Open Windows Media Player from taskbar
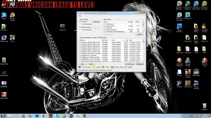The width and height of the screenshot is (211, 118). coord(16,116)
